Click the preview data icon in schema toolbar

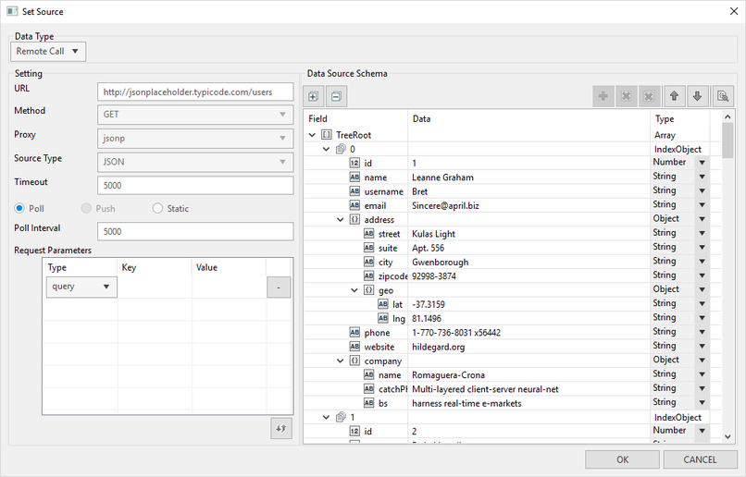(722, 96)
